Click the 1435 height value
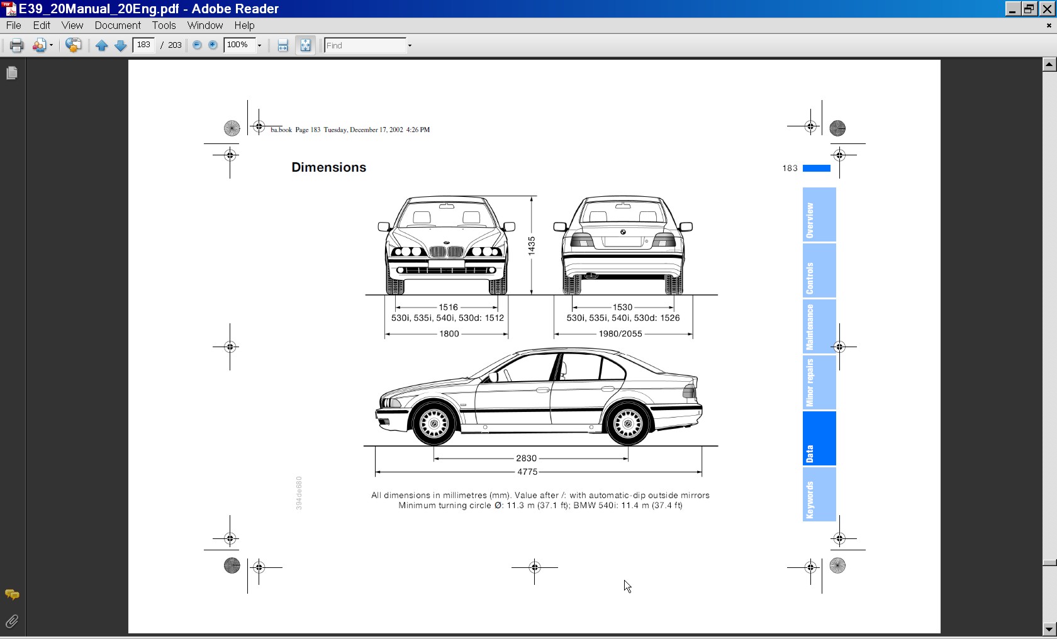 point(531,246)
